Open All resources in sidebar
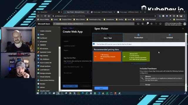 [x=44, y=49]
